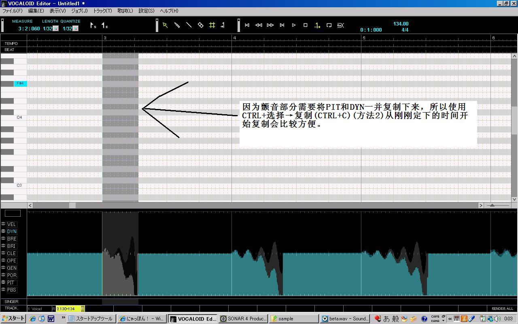518x324 pixels.
Task: Open the LENGTH 1/32 dropdown
Action: tap(56, 29)
